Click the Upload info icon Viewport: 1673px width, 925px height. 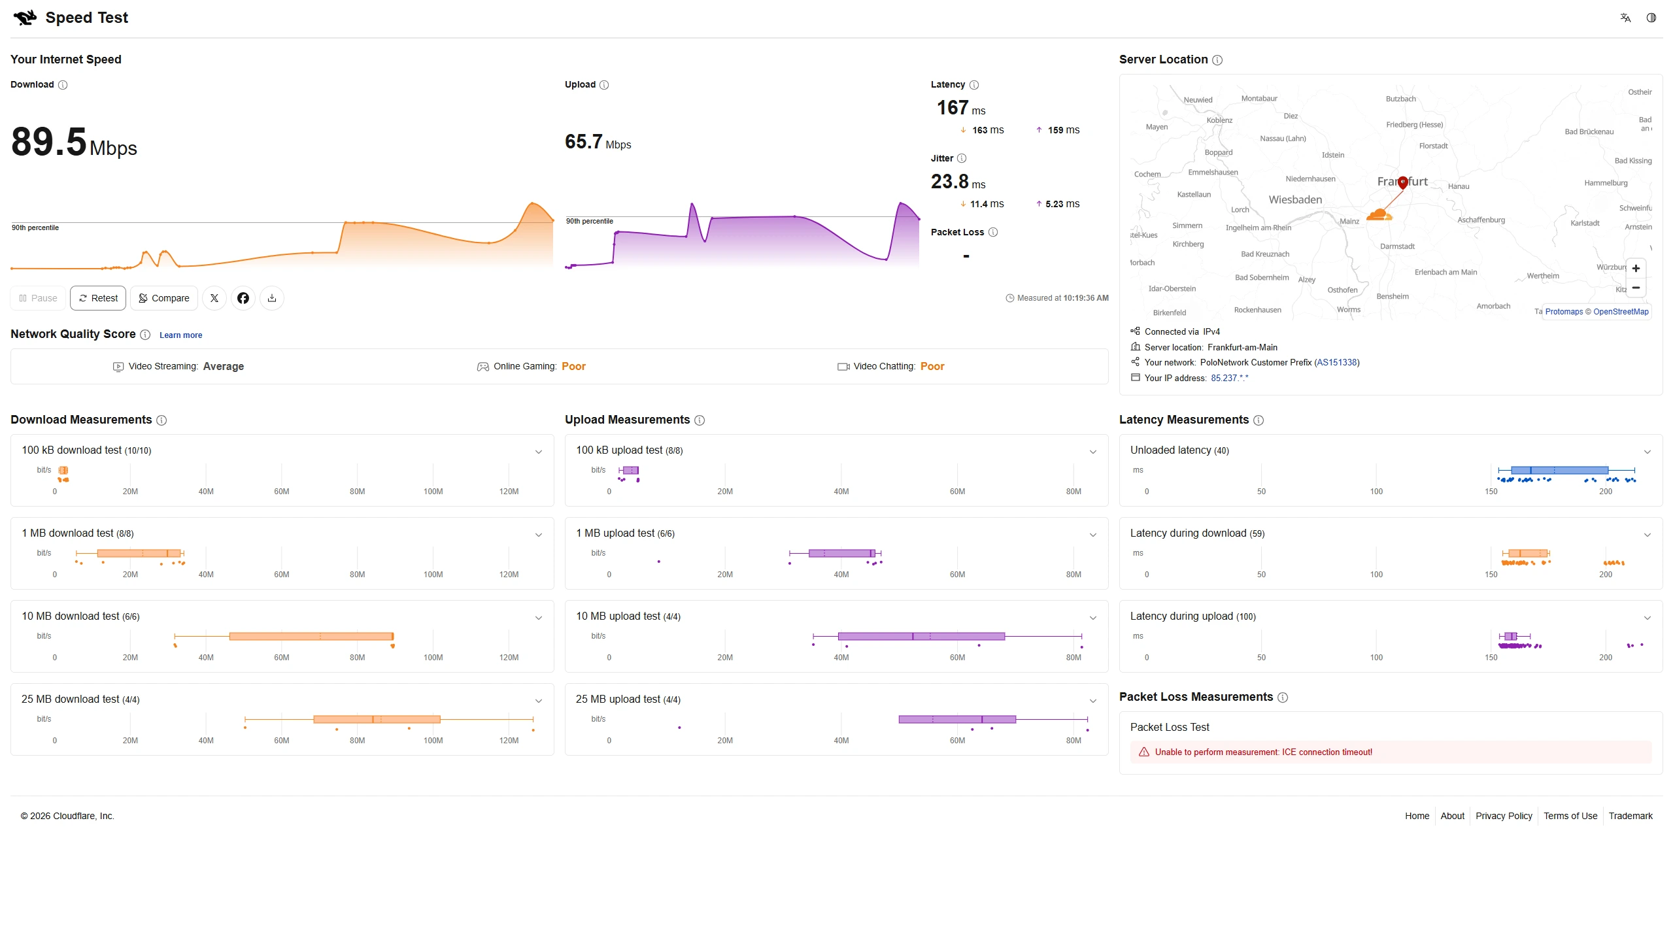pyautogui.click(x=604, y=85)
